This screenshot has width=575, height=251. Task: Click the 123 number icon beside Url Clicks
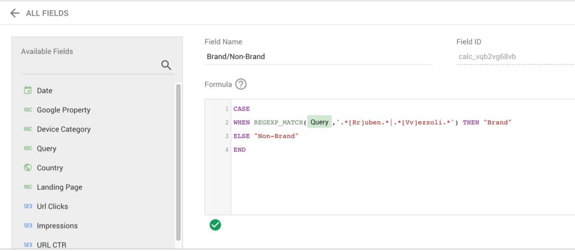28,207
